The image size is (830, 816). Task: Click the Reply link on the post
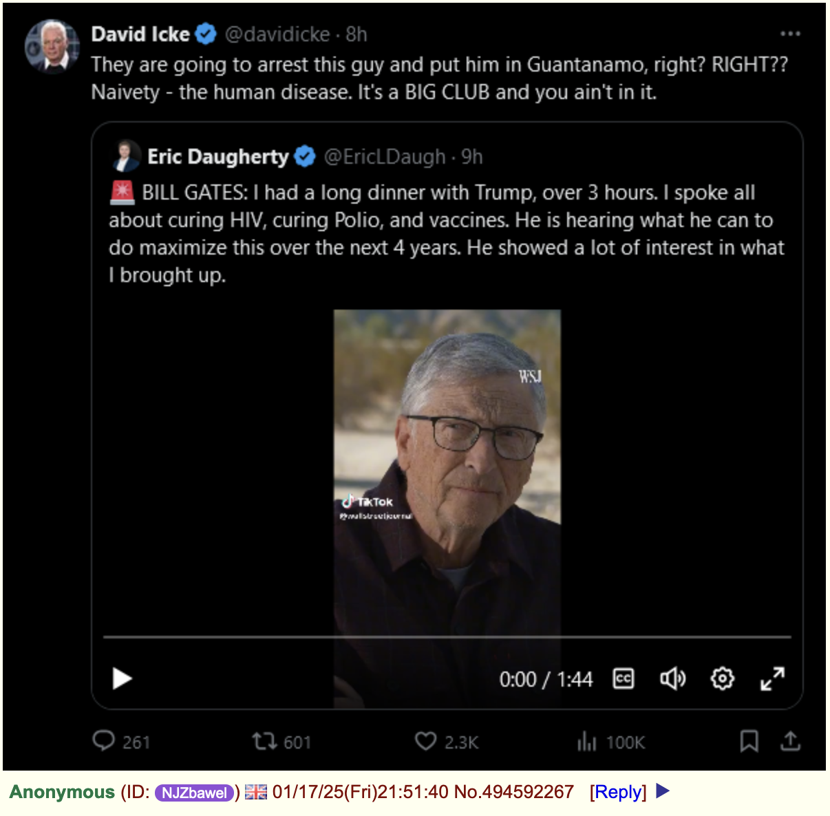click(x=618, y=792)
